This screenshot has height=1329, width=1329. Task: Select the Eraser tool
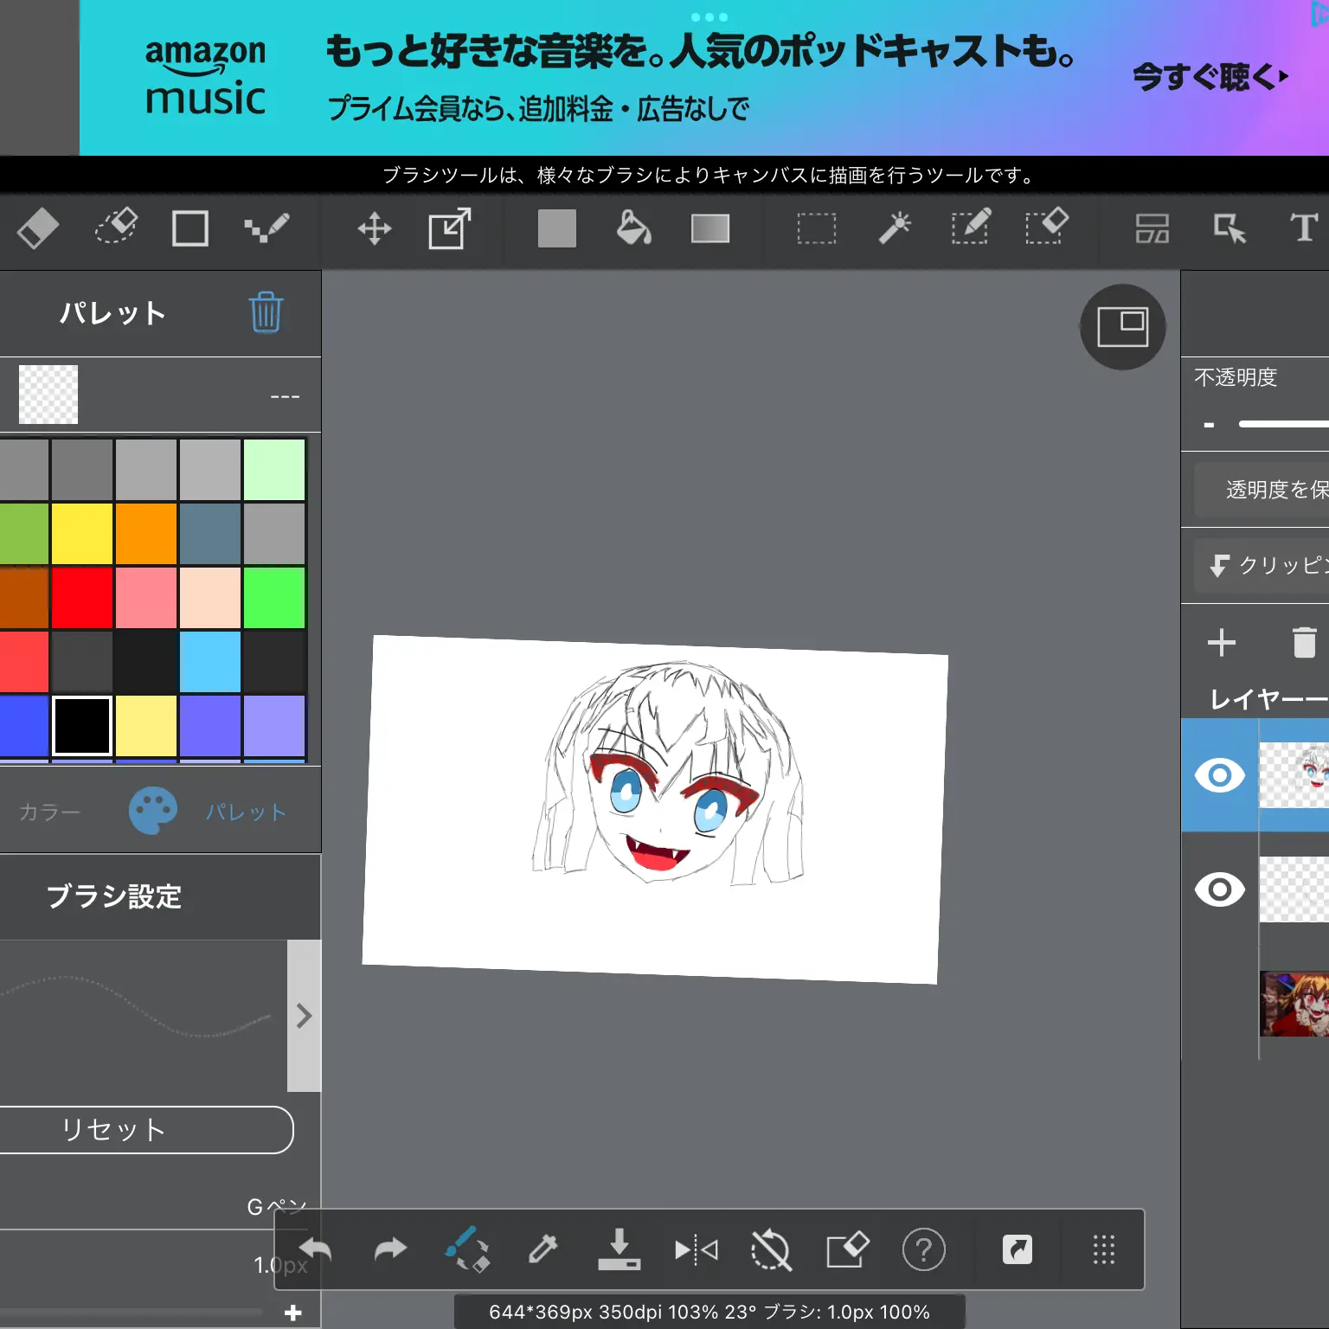[37, 229]
